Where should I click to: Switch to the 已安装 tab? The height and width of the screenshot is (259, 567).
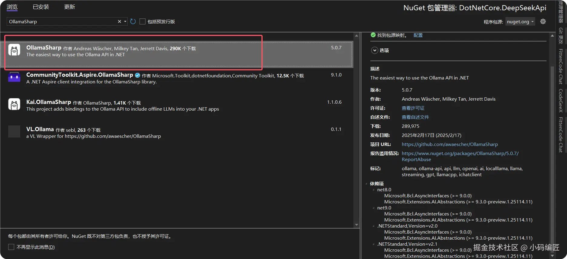coord(41,7)
